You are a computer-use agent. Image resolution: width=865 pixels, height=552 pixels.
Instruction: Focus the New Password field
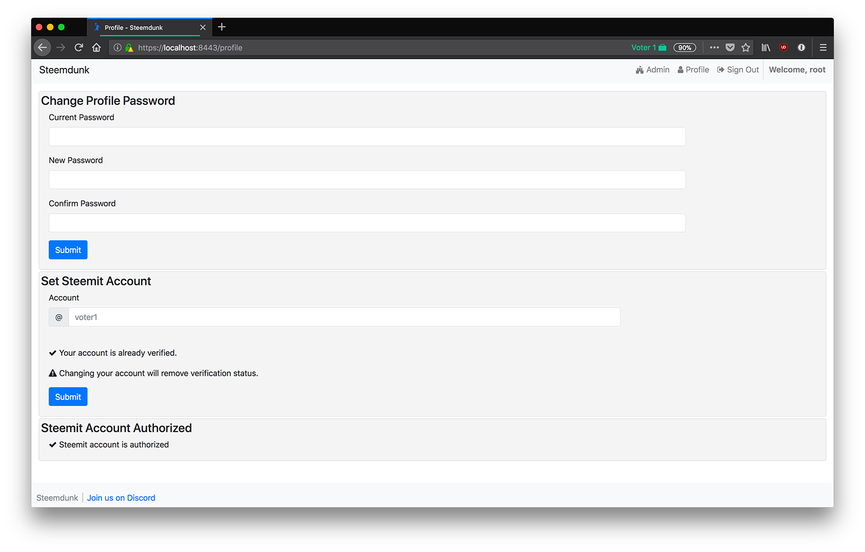tap(367, 180)
